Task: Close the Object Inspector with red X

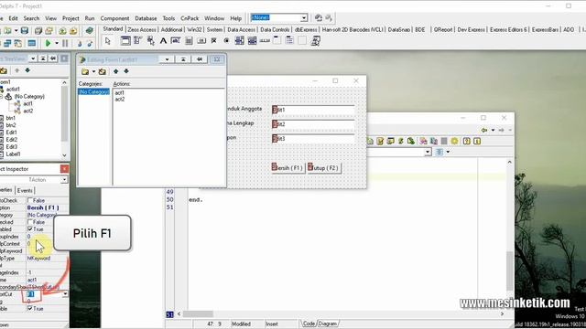Action: (64, 169)
